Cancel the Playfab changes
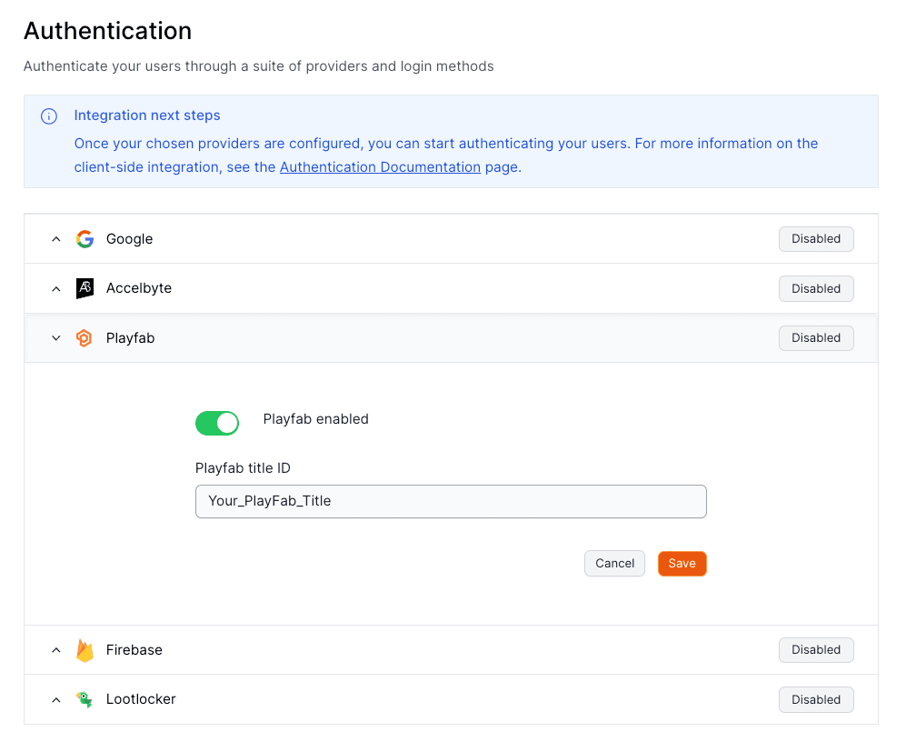This screenshot has height=752, width=906. 614,563
